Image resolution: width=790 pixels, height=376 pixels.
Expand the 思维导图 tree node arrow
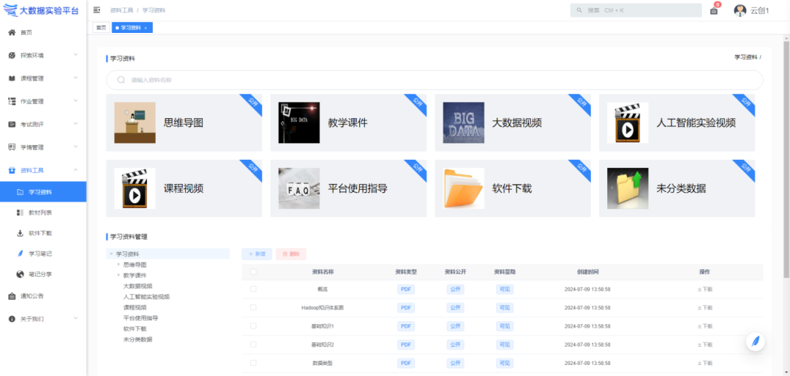coord(118,264)
